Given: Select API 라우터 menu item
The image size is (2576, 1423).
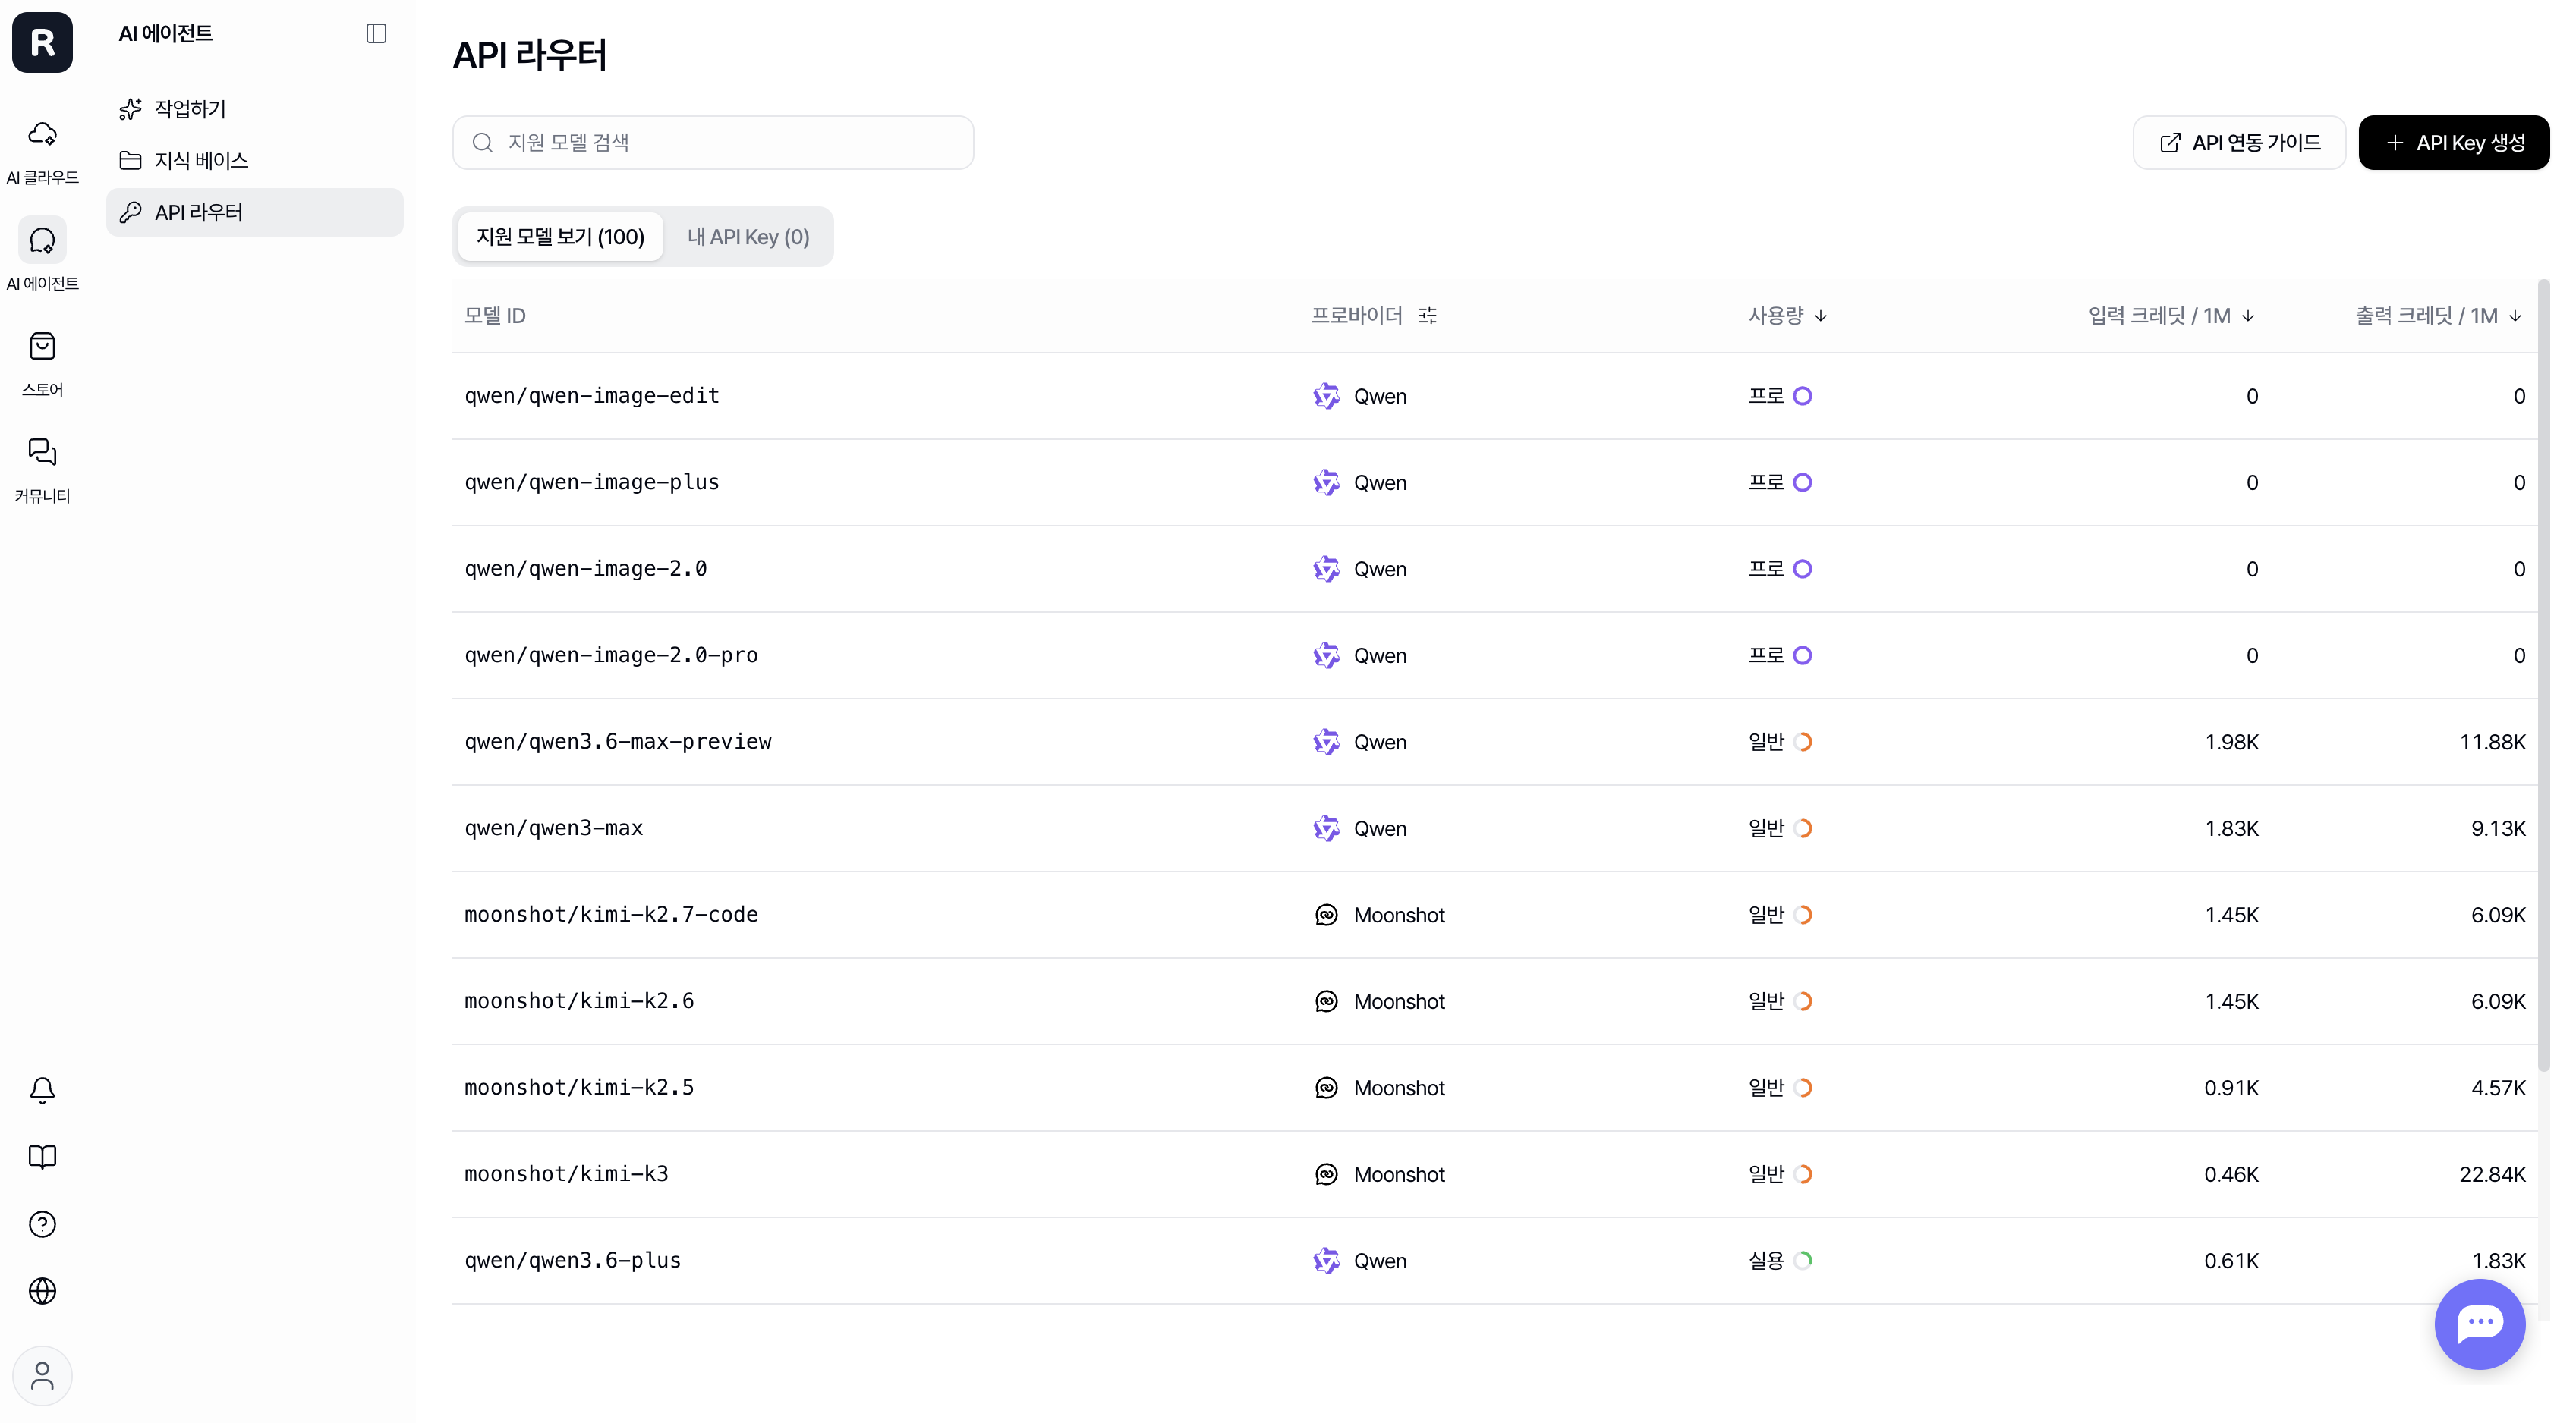Looking at the screenshot, I should (255, 213).
